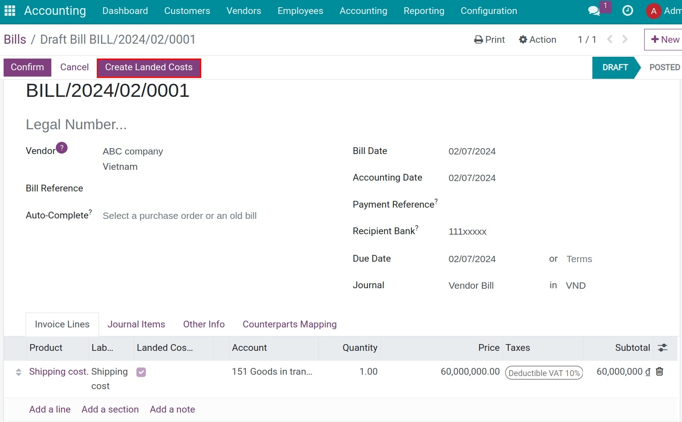This screenshot has height=422, width=682.
Task: Change the Vendor Bill journal
Action: 471,286
